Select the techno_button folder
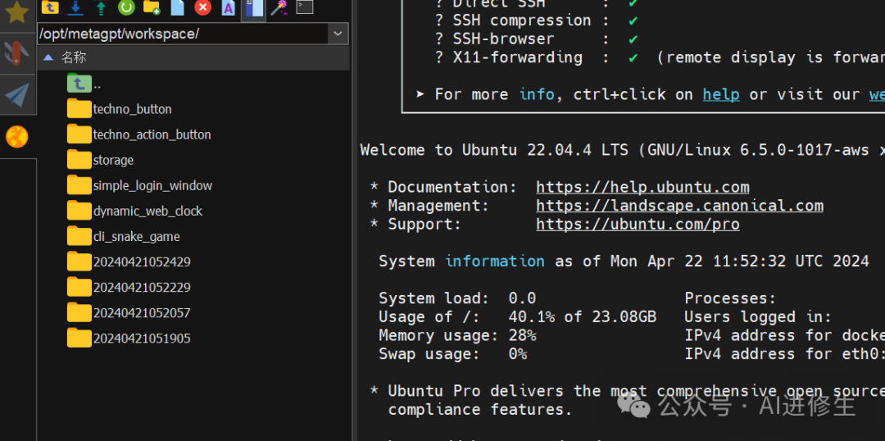Viewport: 885px width, 441px height. tap(132, 109)
